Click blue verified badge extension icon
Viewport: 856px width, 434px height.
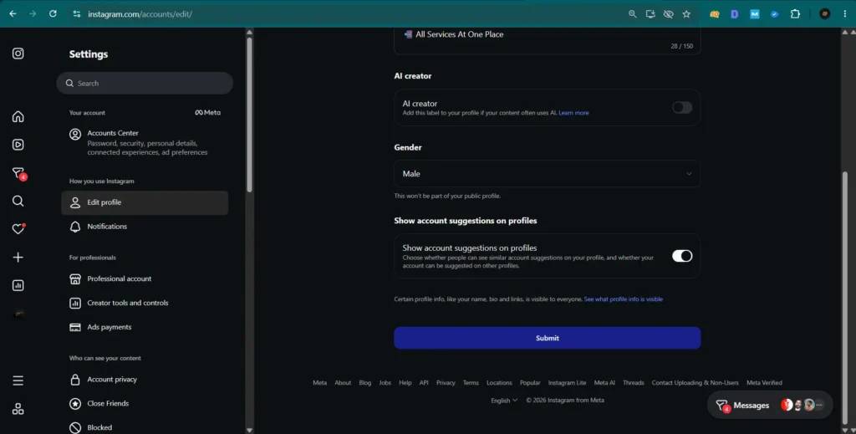pyautogui.click(x=774, y=14)
